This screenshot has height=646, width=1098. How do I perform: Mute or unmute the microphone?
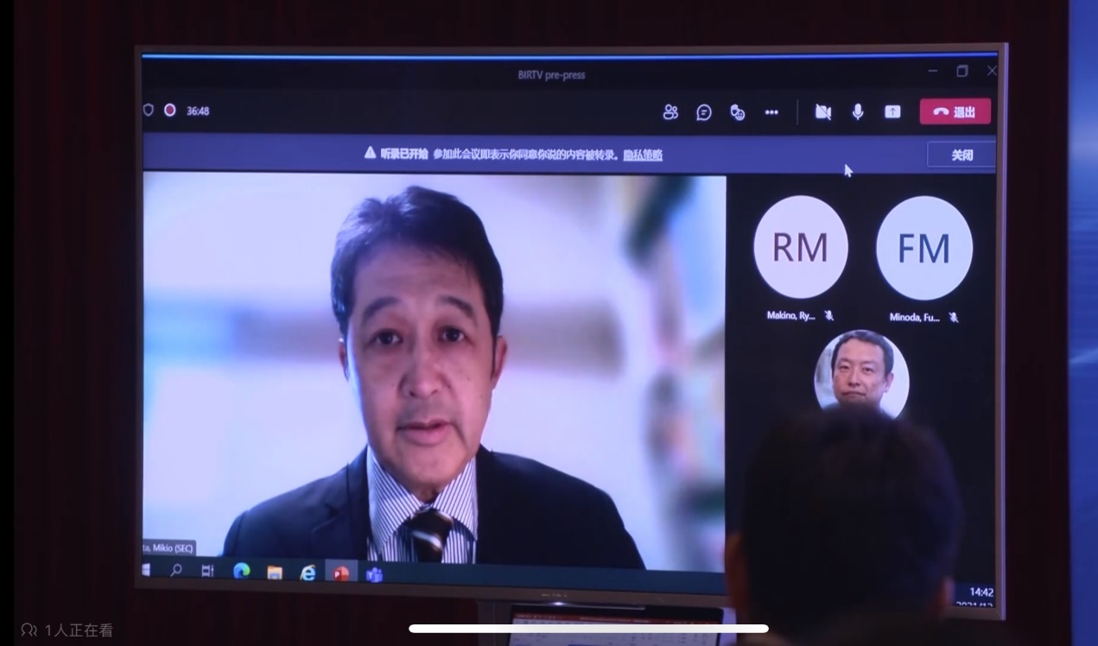pyautogui.click(x=858, y=112)
